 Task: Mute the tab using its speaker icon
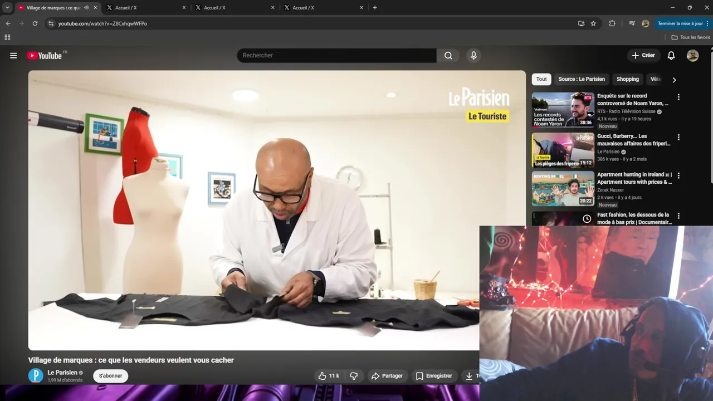86,8
